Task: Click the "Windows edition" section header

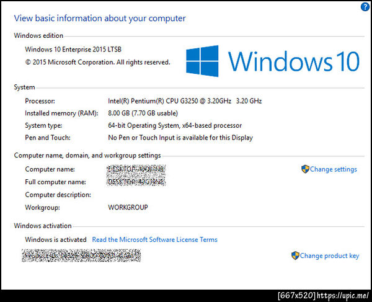Action: coord(38,35)
